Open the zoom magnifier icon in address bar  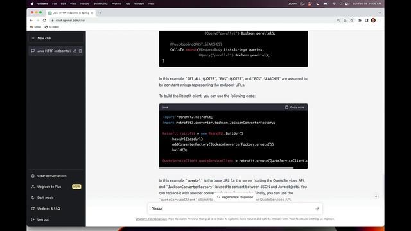(338, 20)
